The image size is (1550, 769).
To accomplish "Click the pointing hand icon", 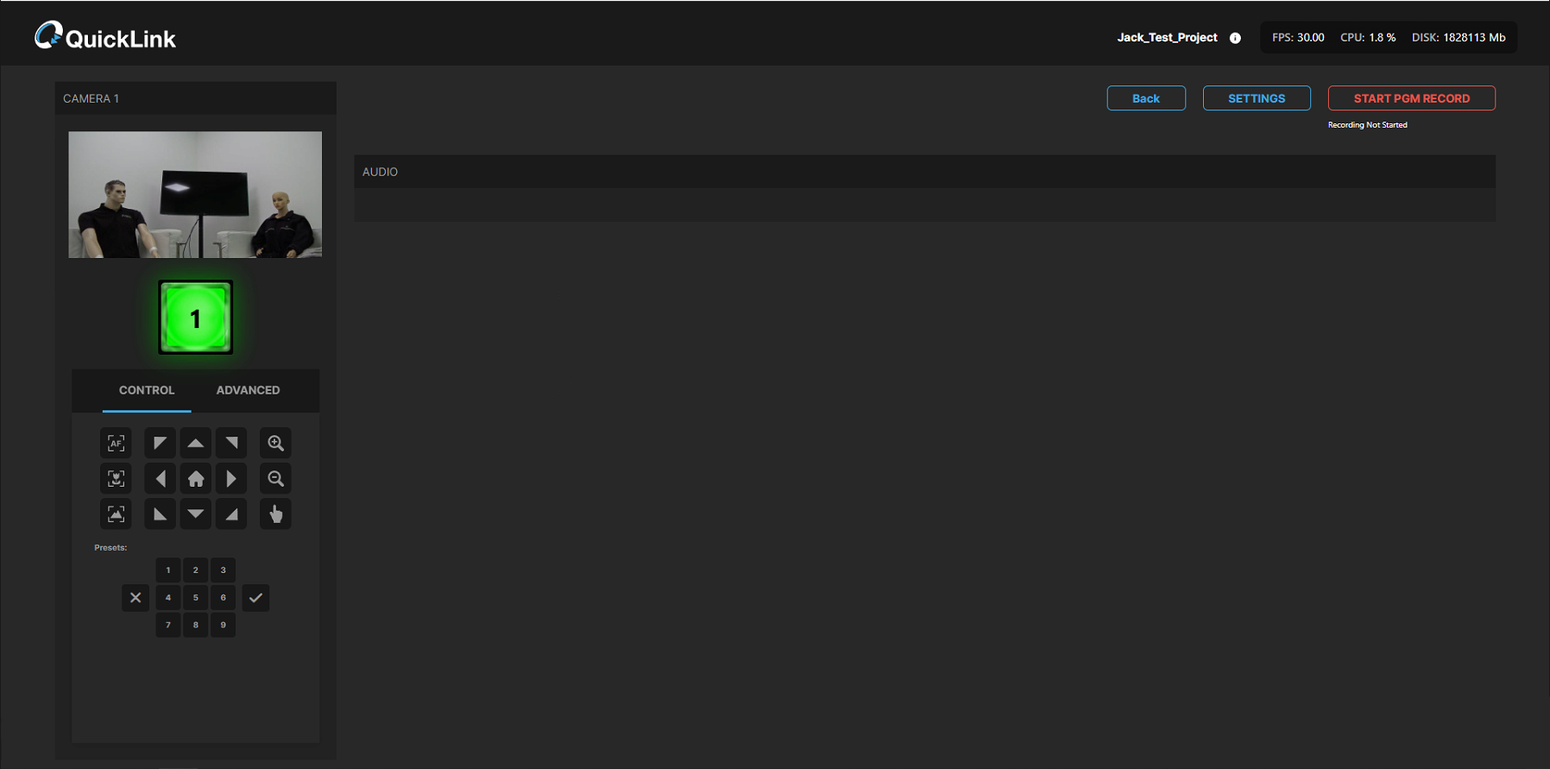I will tap(275, 514).
